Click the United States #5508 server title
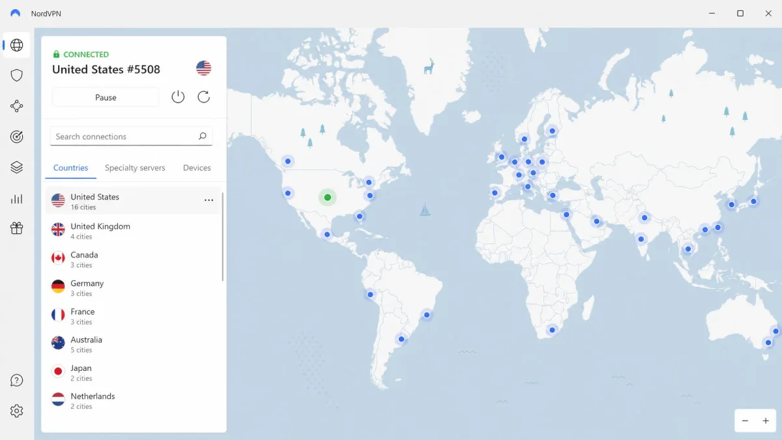This screenshot has width=782, height=440. [x=106, y=69]
